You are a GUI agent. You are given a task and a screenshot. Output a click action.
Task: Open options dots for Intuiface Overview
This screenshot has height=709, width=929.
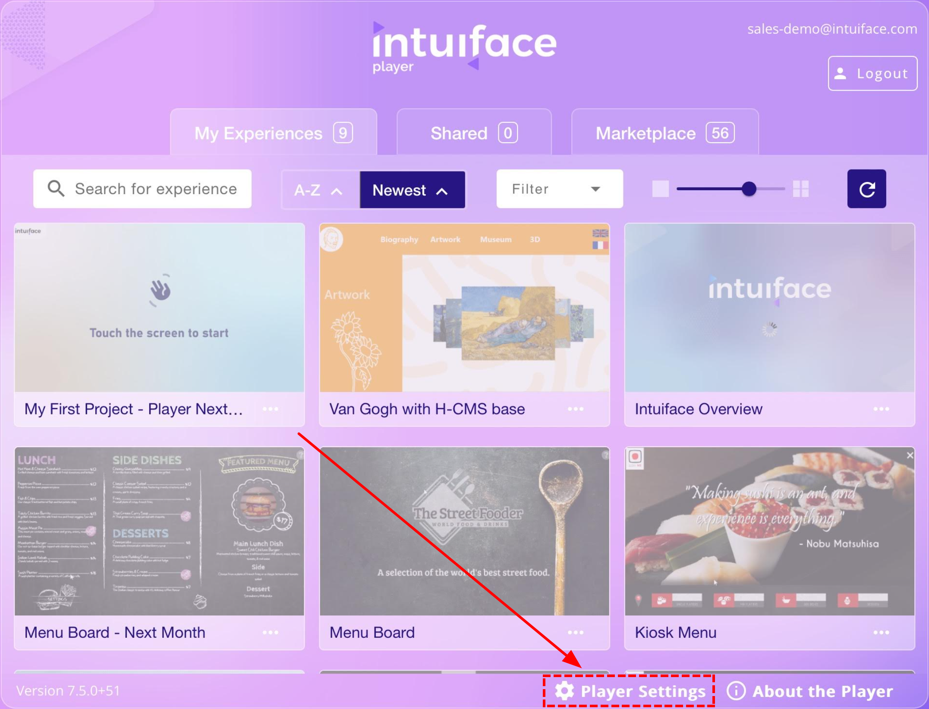(x=881, y=409)
